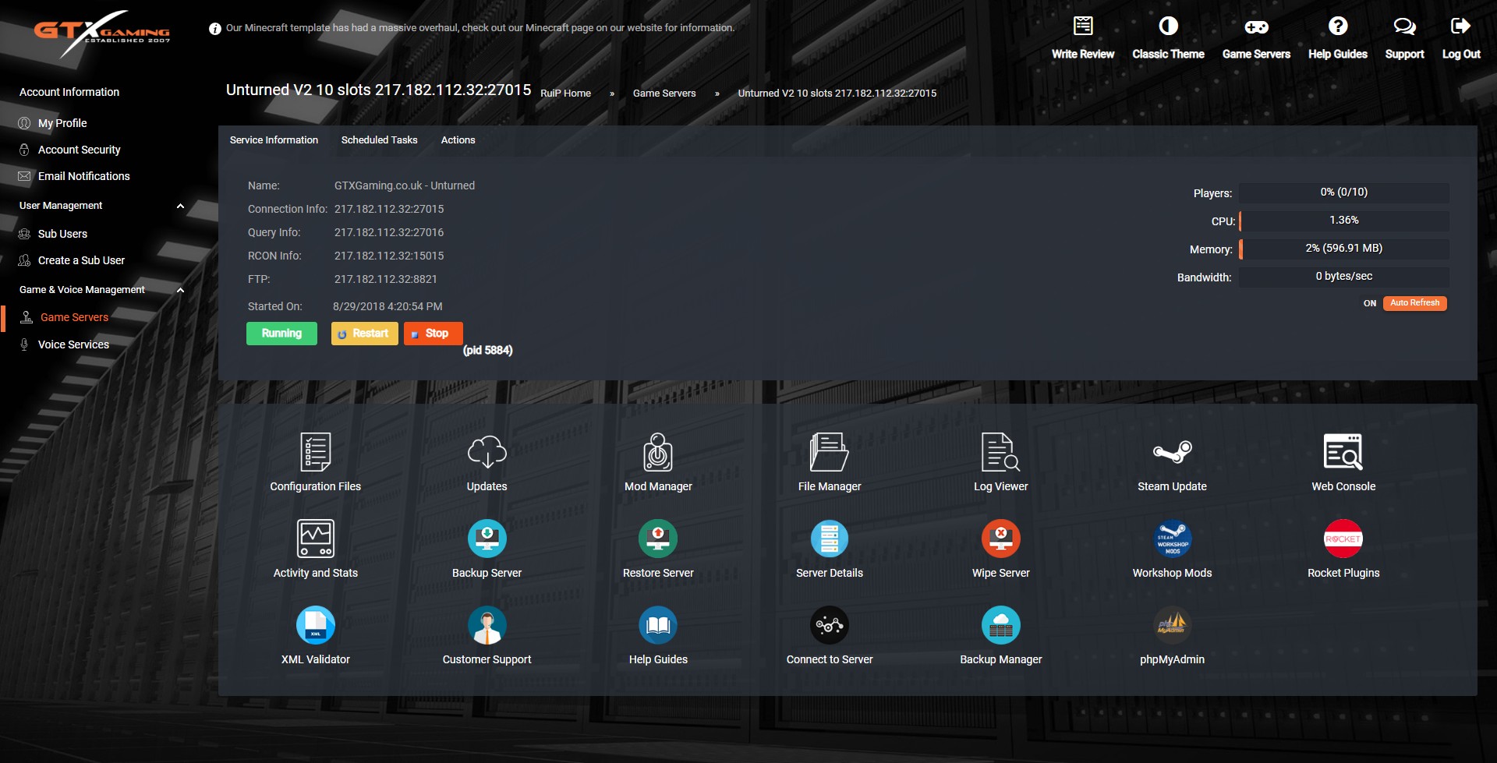
Task: Switch to the Scheduled Tasks tab
Action: click(x=379, y=140)
